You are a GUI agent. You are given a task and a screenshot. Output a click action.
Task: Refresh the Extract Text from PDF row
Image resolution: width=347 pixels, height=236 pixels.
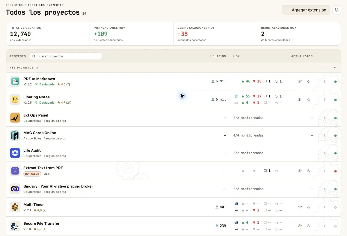pos(309,171)
